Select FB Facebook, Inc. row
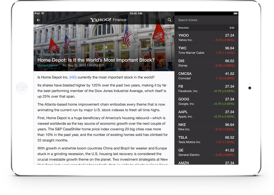 206,88
